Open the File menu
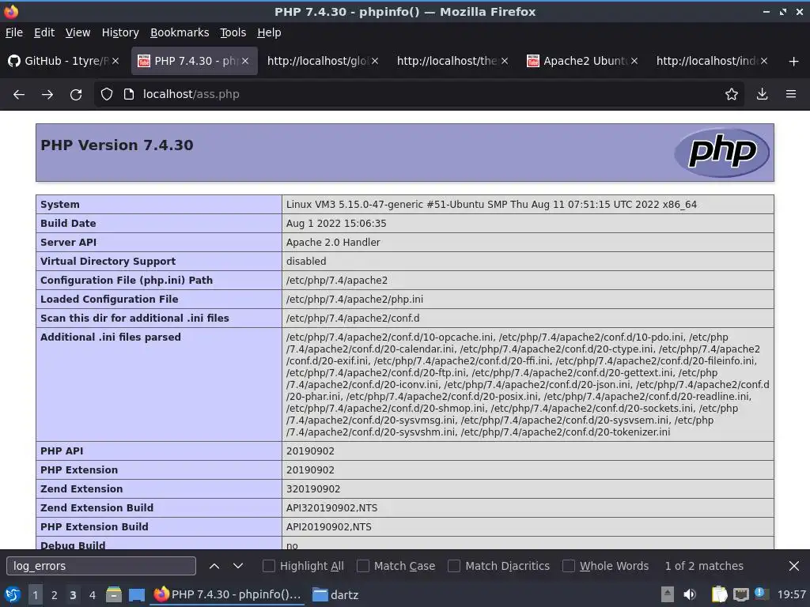 coord(14,32)
